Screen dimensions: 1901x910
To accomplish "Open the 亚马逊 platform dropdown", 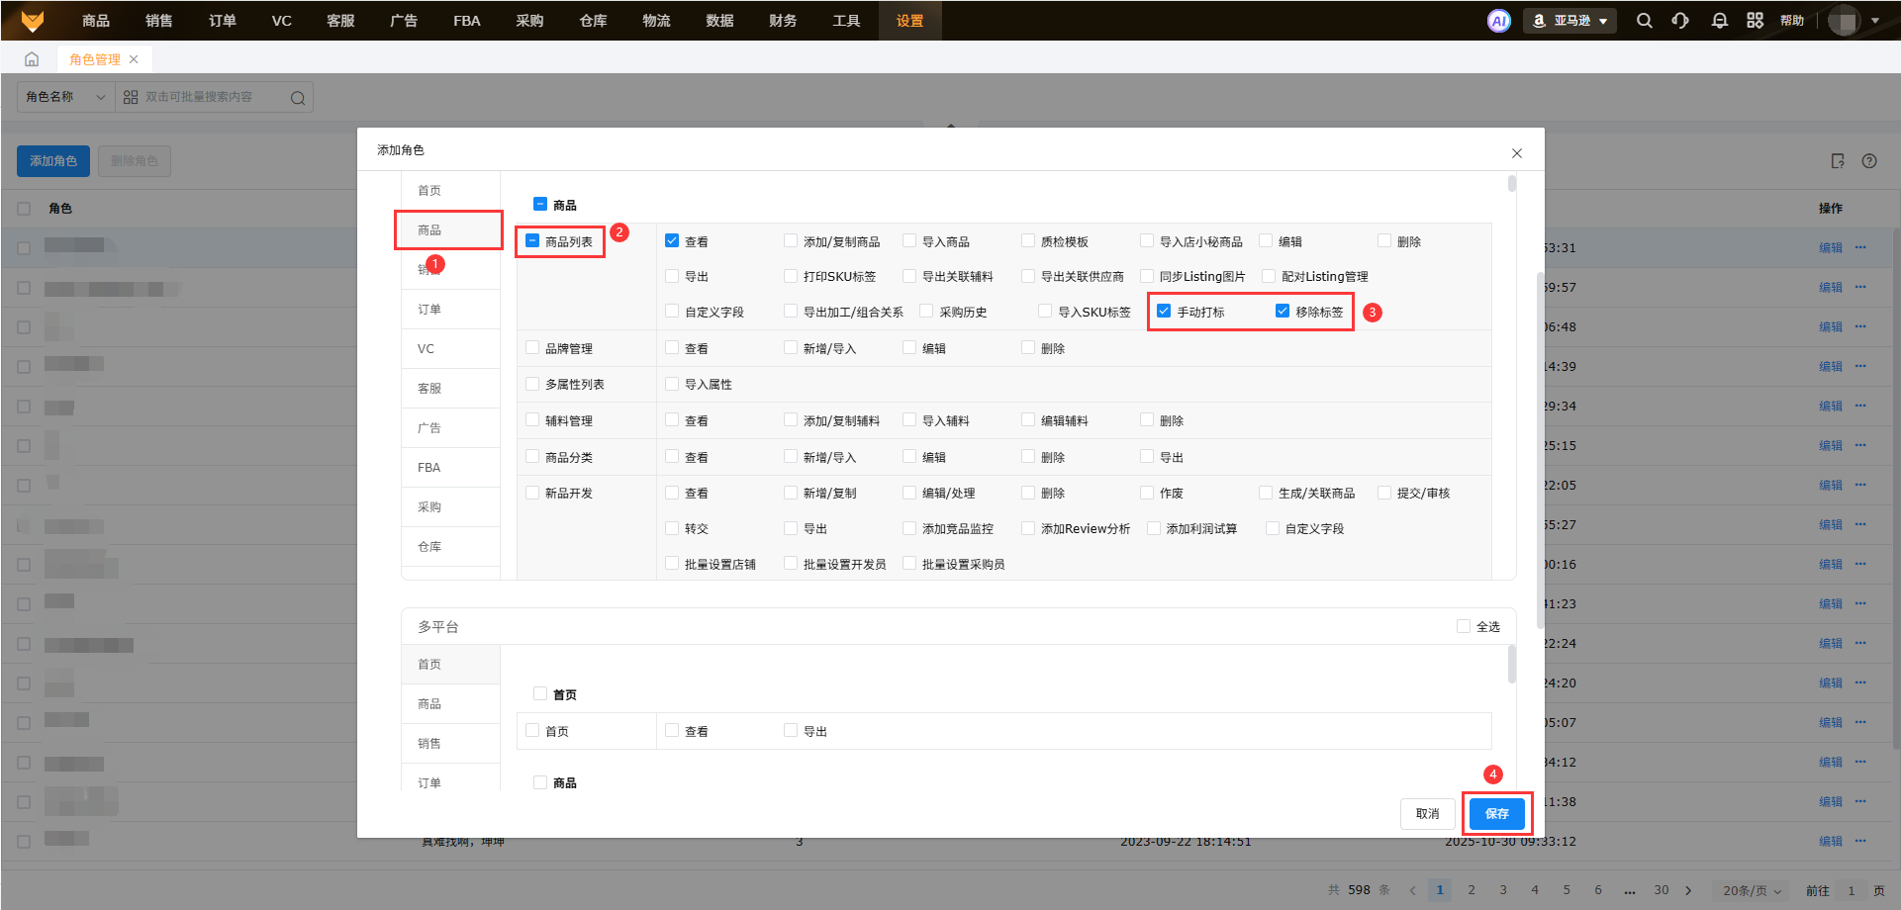I will (1570, 21).
